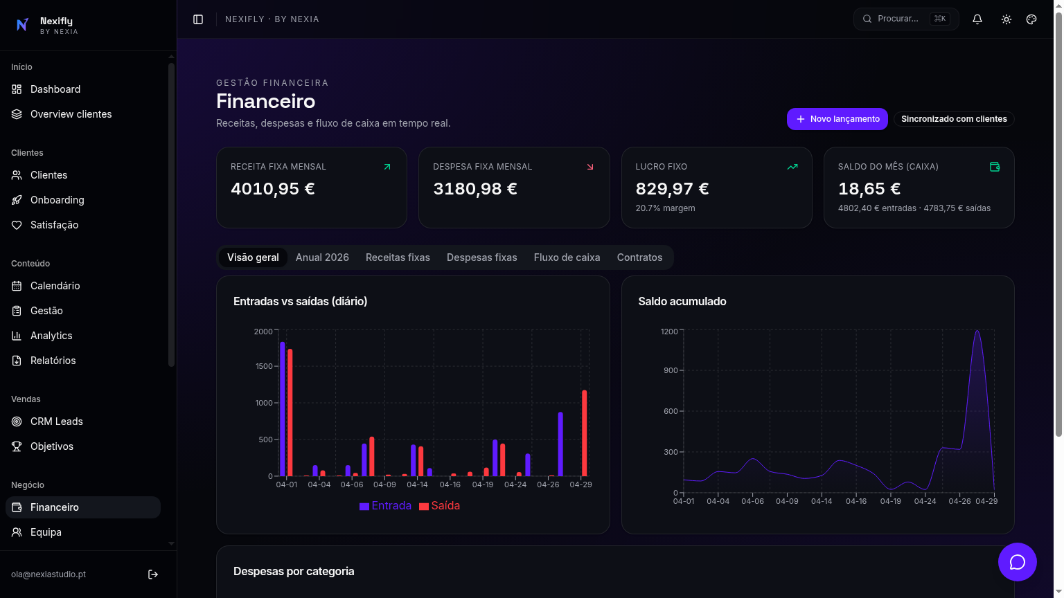This screenshot has width=1064, height=598.
Task: Open the color palette theme icon
Action: pyautogui.click(x=1031, y=19)
